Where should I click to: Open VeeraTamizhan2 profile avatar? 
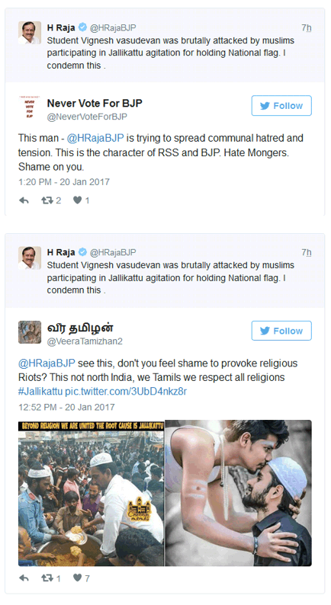(30, 332)
